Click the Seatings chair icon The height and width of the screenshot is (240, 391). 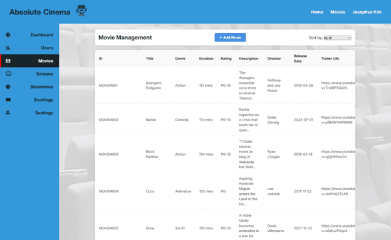coord(8,112)
